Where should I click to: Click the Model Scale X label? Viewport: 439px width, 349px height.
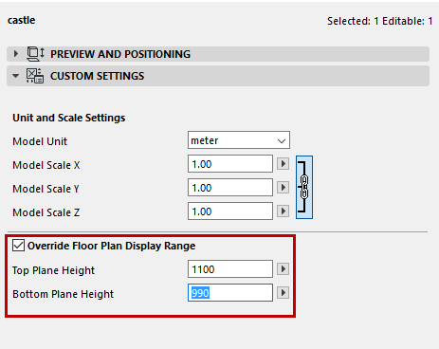point(46,165)
